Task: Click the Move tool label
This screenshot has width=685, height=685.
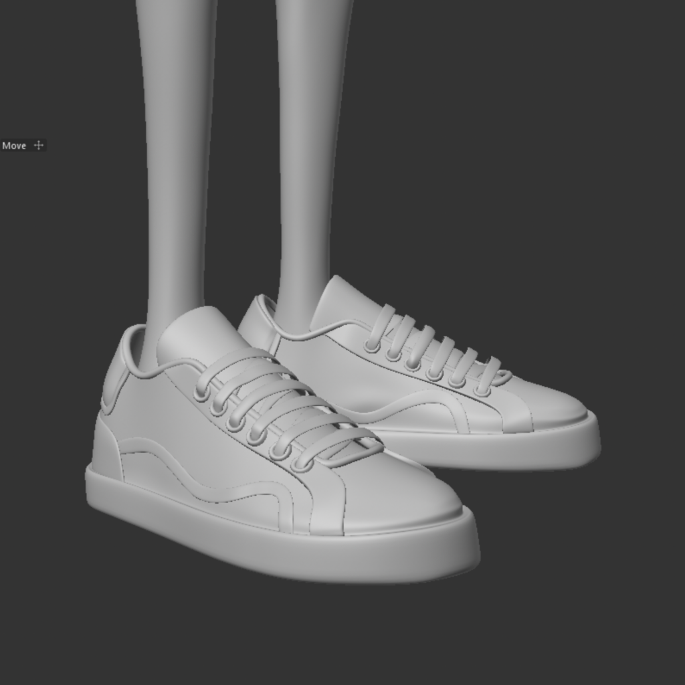Action: coord(14,145)
